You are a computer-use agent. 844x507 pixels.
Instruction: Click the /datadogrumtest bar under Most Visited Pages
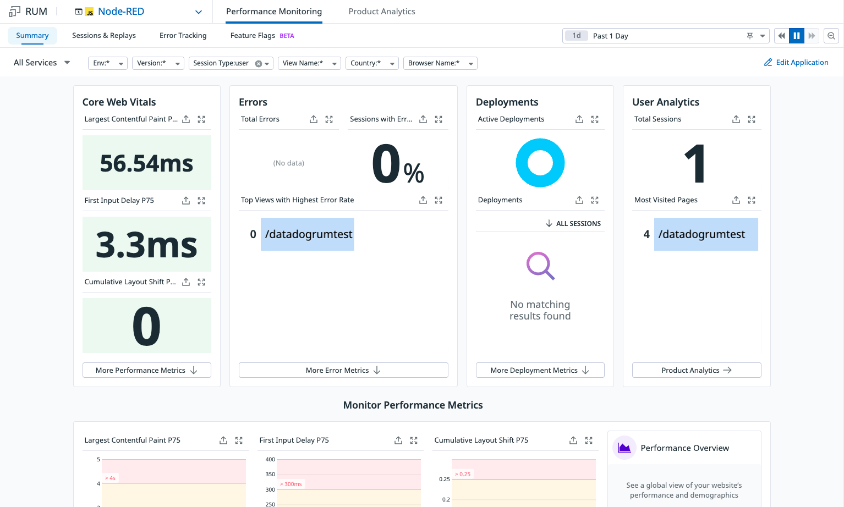pyautogui.click(x=706, y=234)
